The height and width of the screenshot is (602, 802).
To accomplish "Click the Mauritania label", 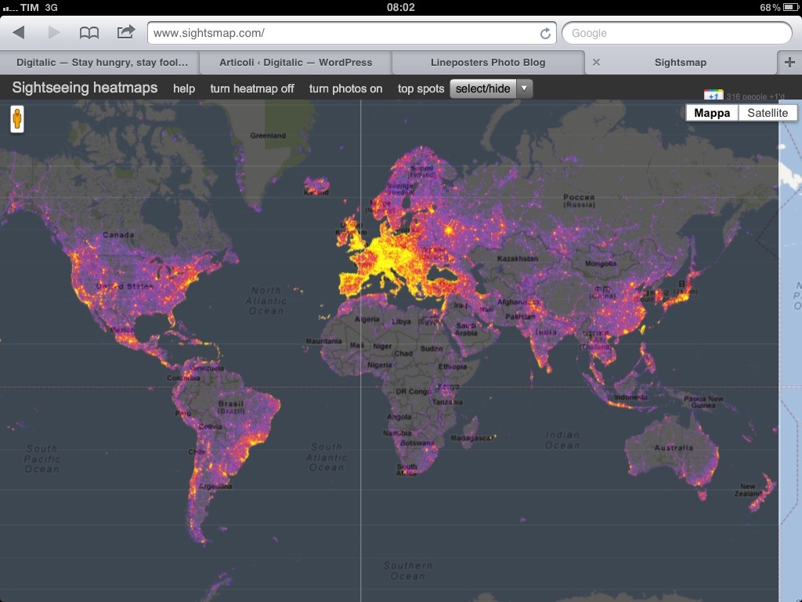I will pyautogui.click(x=323, y=341).
